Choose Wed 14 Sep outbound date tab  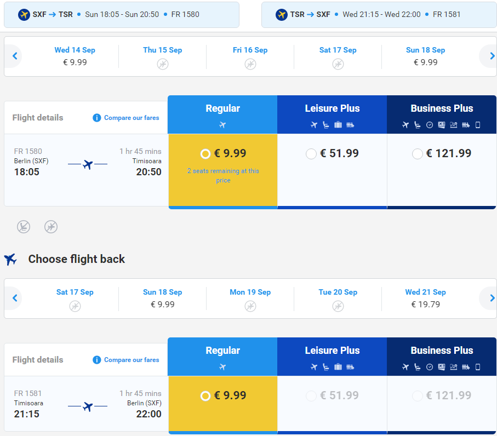click(75, 56)
